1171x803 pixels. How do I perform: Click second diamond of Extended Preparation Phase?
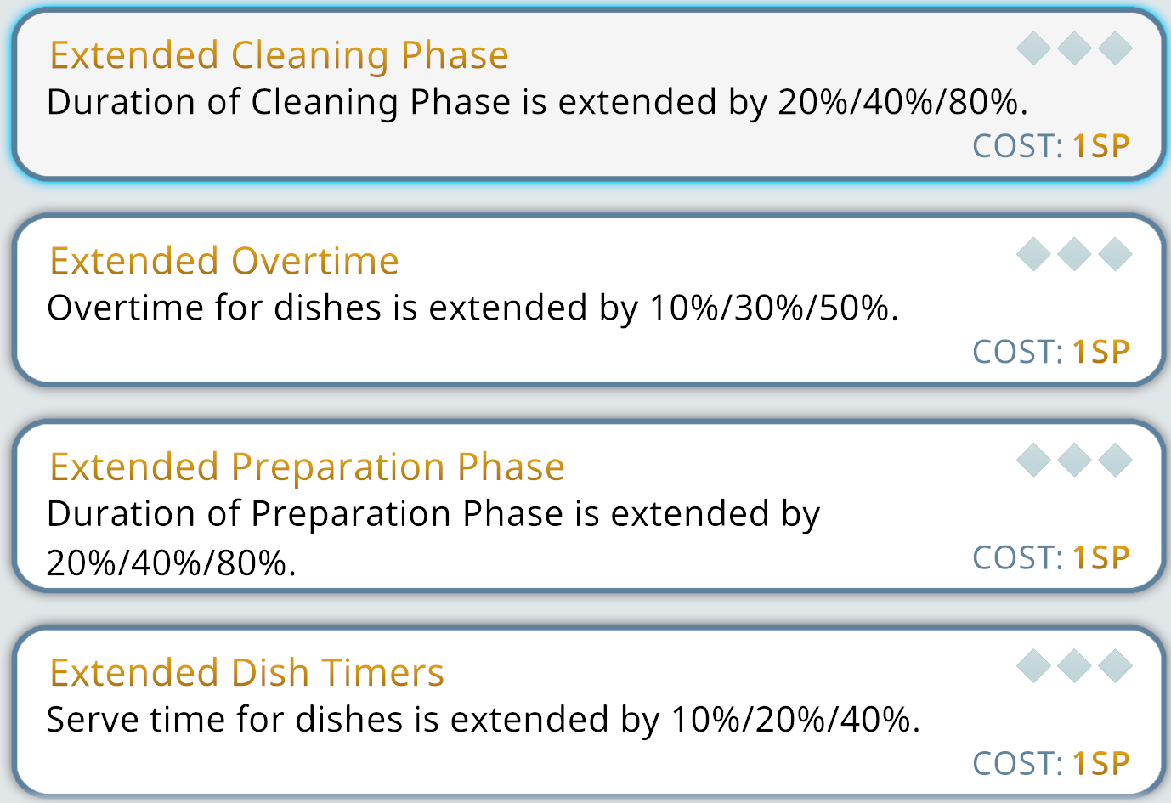pos(1074,461)
